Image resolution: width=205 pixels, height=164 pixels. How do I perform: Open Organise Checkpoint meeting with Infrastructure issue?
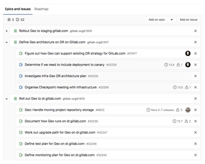click(61, 87)
